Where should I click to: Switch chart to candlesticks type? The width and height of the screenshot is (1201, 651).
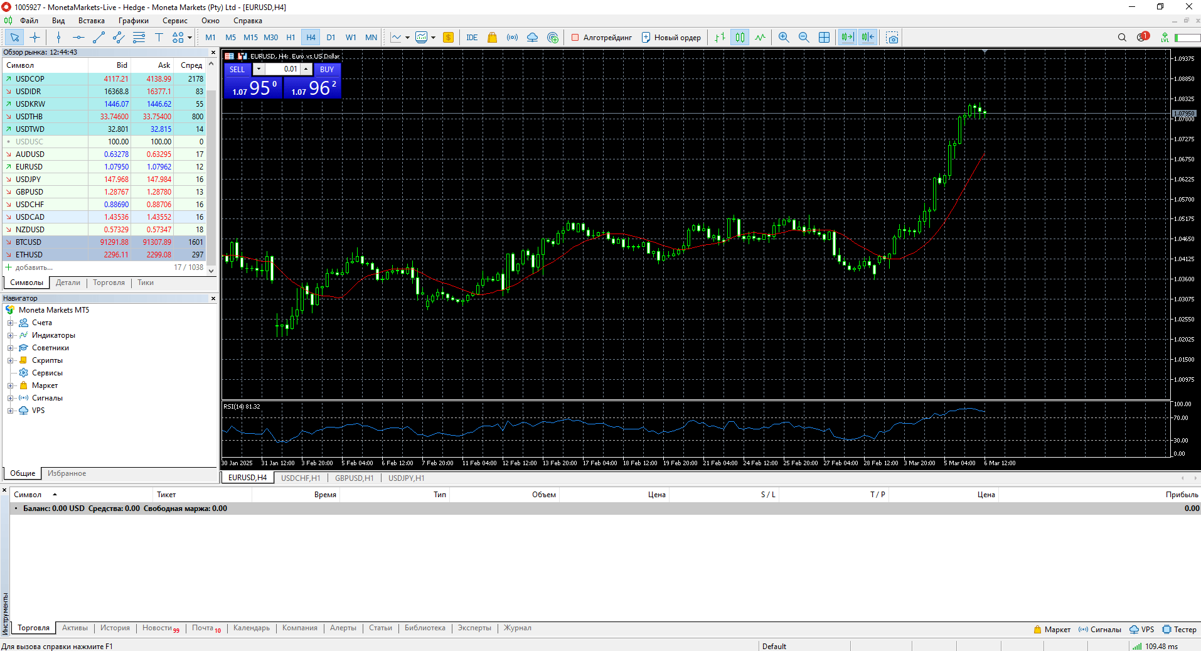coord(740,38)
